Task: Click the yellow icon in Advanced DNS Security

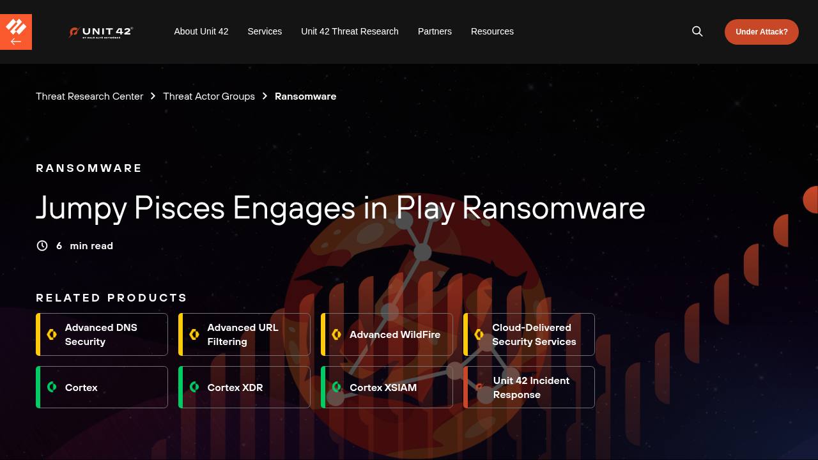Action: coord(52,334)
